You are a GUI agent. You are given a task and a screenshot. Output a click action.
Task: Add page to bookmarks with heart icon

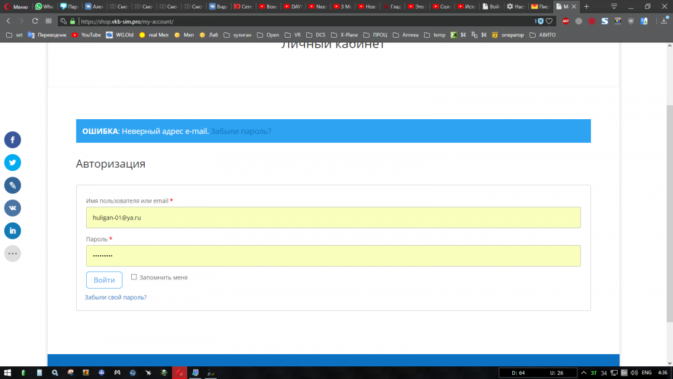point(549,21)
